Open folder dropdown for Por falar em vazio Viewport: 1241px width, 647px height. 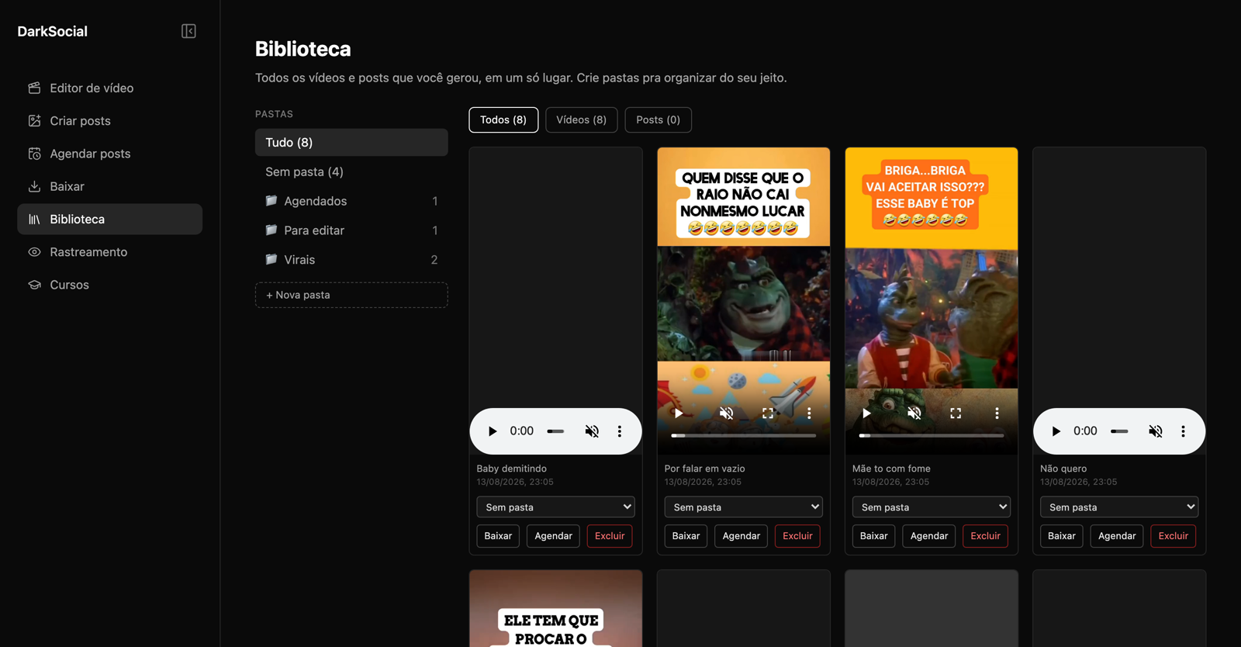point(743,507)
